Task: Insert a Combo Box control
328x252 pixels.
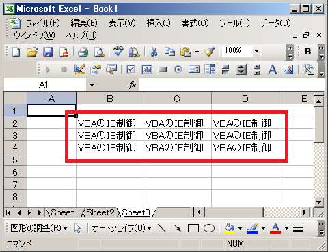Action: click(x=210, y=69)
